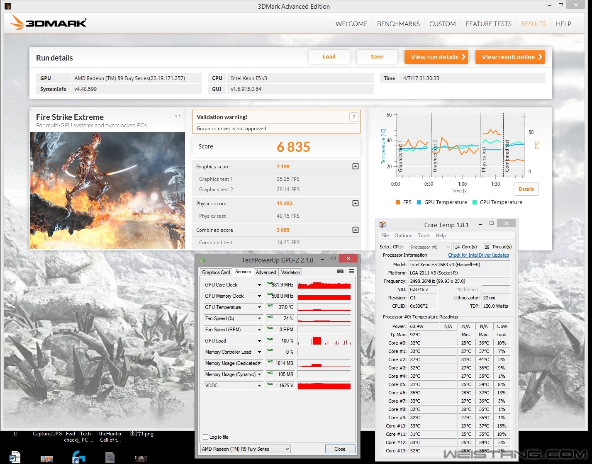Go to the 3DMark WELCOME section

[351, 24]
